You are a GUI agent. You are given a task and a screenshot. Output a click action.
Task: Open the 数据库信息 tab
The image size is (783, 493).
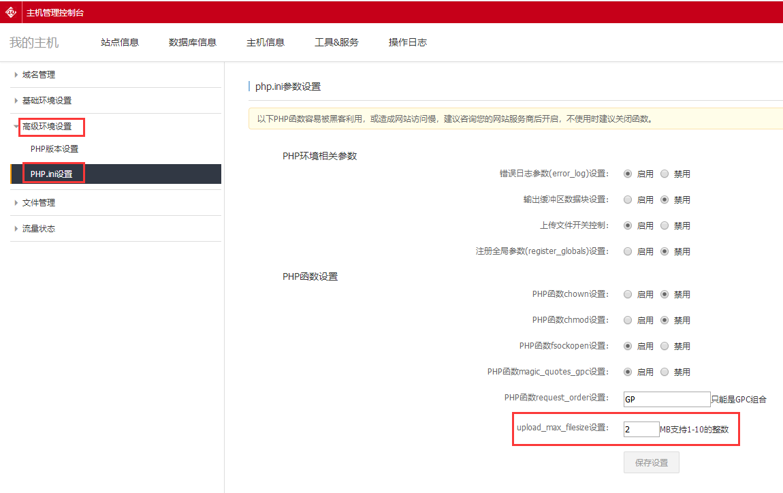point(192,42)
